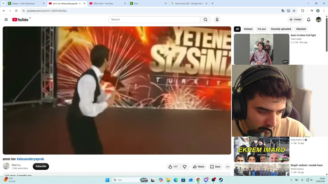The height and width of the screenshot is (184, 328).
Task: Select the Recently uploaded filter chip
Action: point(281,29)
